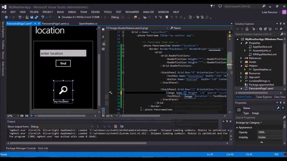Click the Preview Selected Items code icon

coord(276,29)
